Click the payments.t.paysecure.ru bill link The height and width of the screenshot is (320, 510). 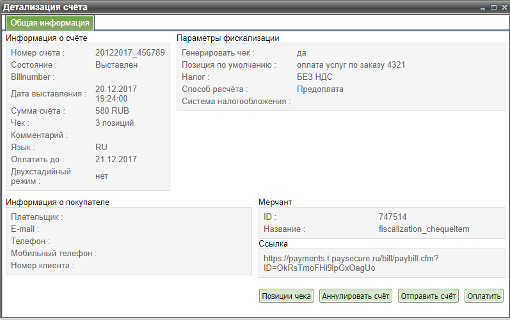tap(350, 263)
